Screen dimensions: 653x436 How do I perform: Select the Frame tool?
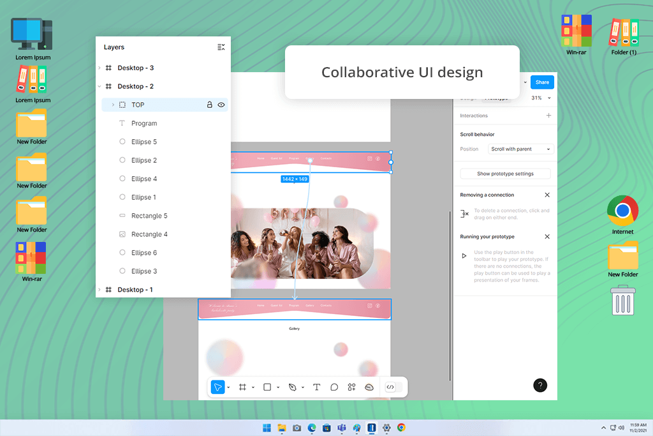242,387
